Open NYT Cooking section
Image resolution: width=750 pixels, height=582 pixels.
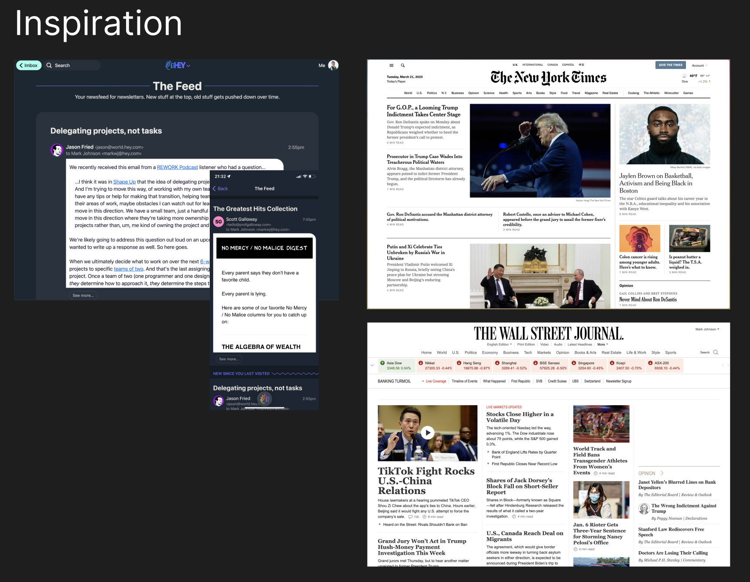[x=634, y=93]
